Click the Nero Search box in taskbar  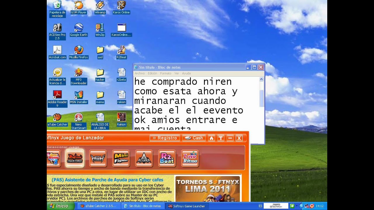point(276,206)
